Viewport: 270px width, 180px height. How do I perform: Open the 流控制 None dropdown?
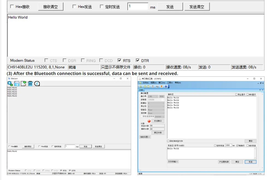(156, 113)
